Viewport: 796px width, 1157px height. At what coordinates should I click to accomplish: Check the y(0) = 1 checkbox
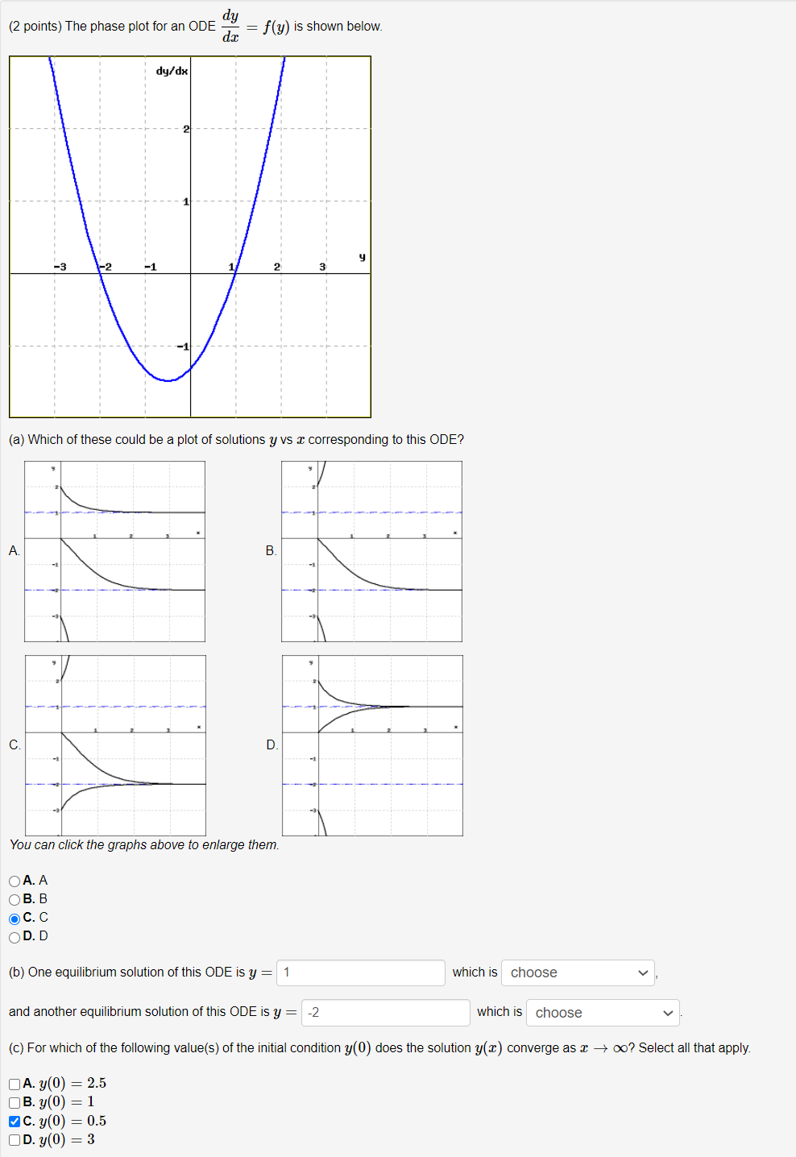15,1102
